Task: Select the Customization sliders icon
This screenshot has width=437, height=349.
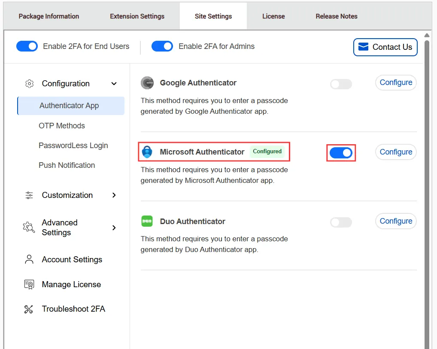Action: click(x=29, y=195)
